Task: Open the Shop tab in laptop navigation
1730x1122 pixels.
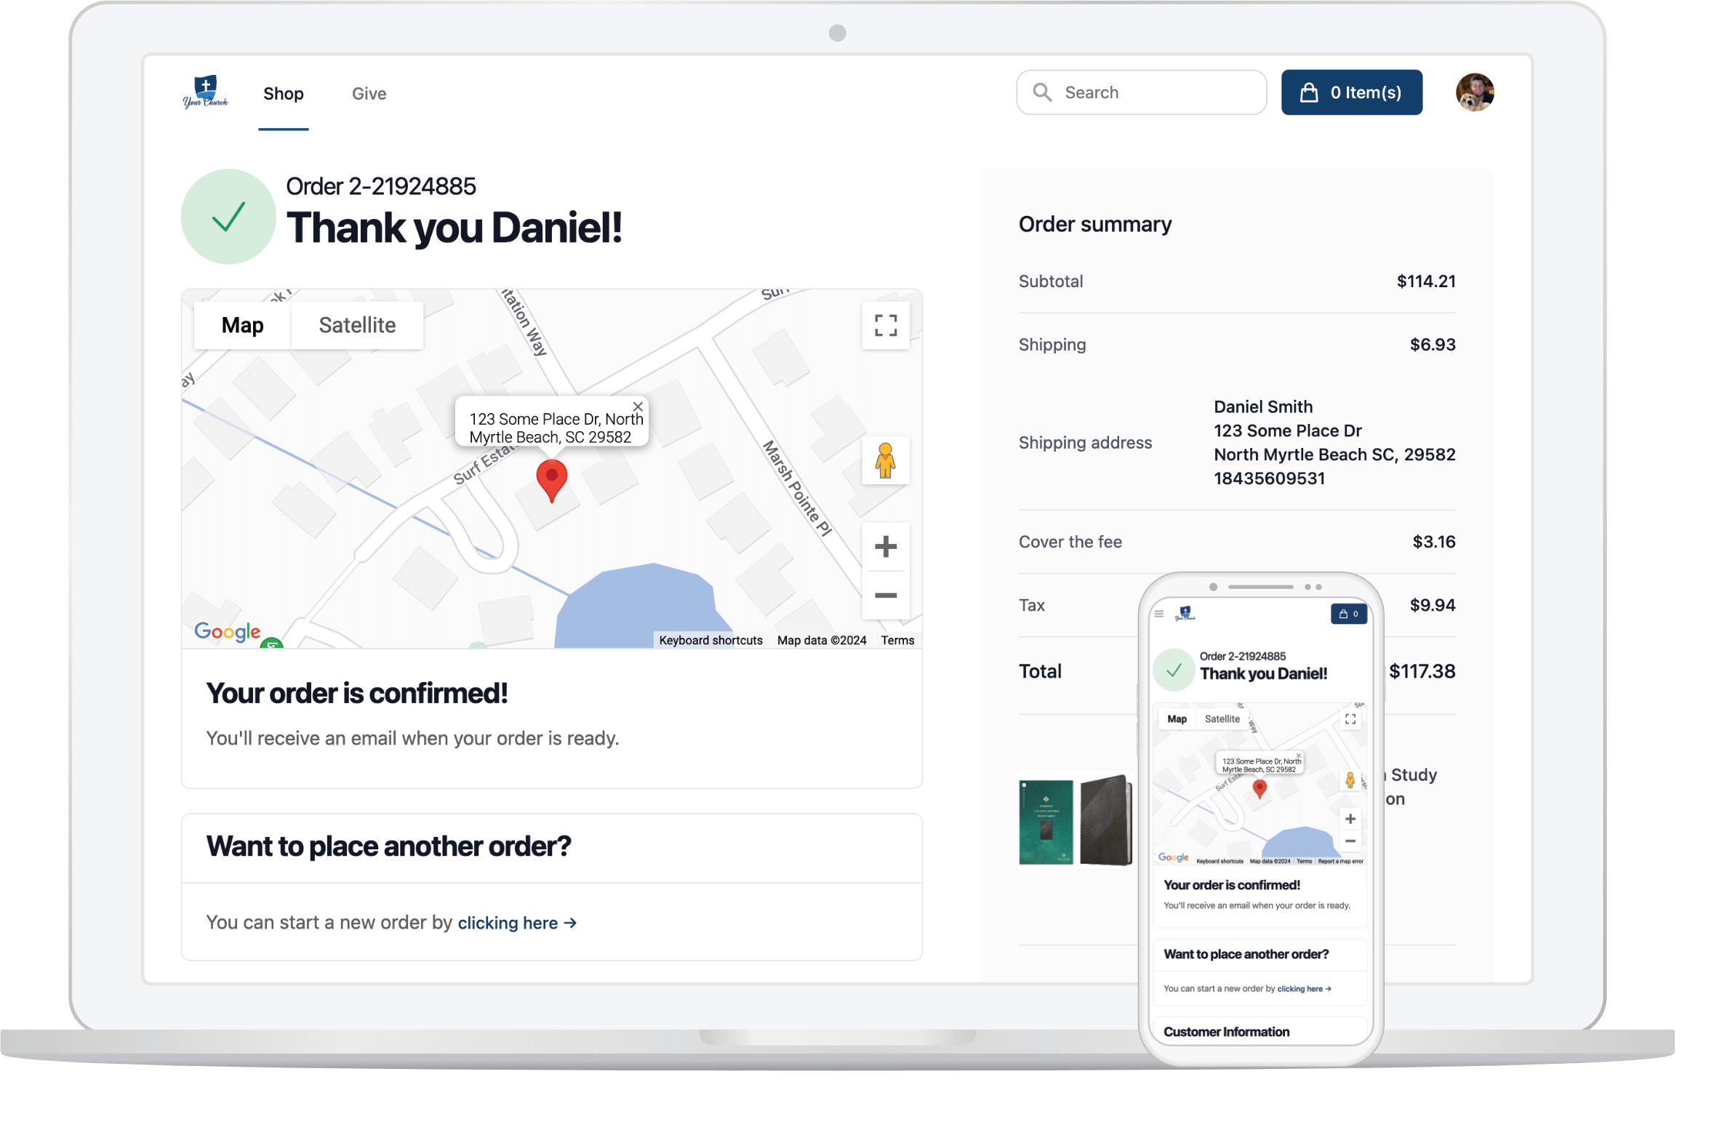Action: 284,94
